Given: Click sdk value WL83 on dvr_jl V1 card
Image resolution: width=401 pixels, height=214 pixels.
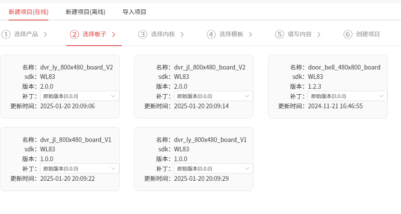Looking at the screenshot, I should tap(47, 149).
